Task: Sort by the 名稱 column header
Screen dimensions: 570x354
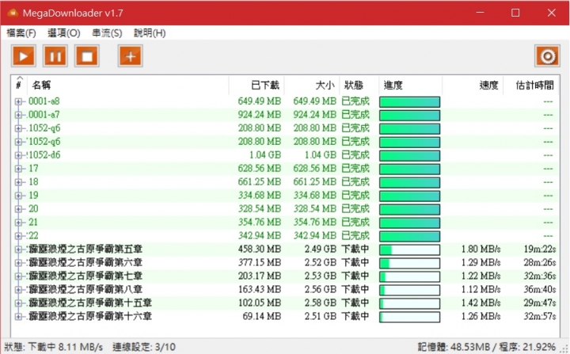Action: tap(128, 86)
